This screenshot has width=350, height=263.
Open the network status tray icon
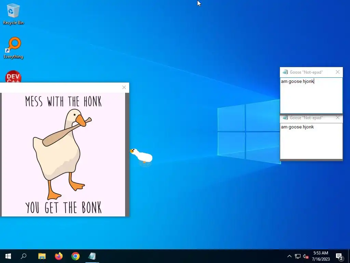click(298, 256)
